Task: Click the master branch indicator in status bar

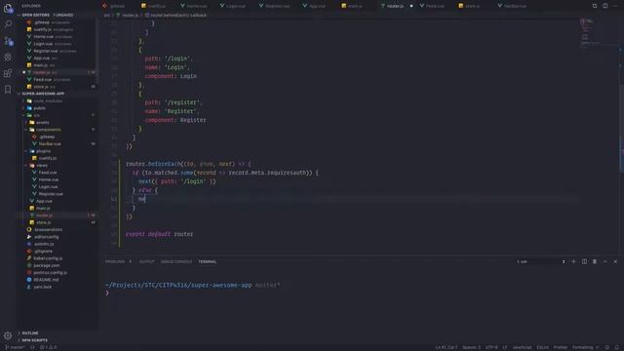Action: 16,347
